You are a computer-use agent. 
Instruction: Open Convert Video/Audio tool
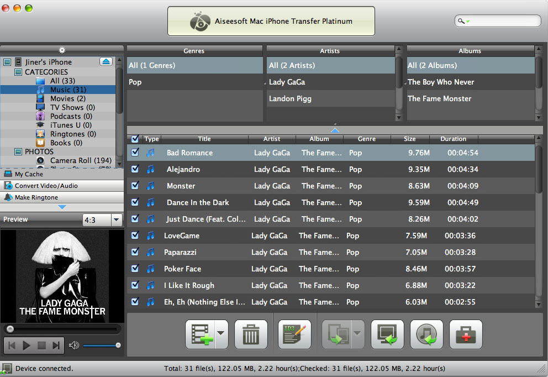pos(62,186)
